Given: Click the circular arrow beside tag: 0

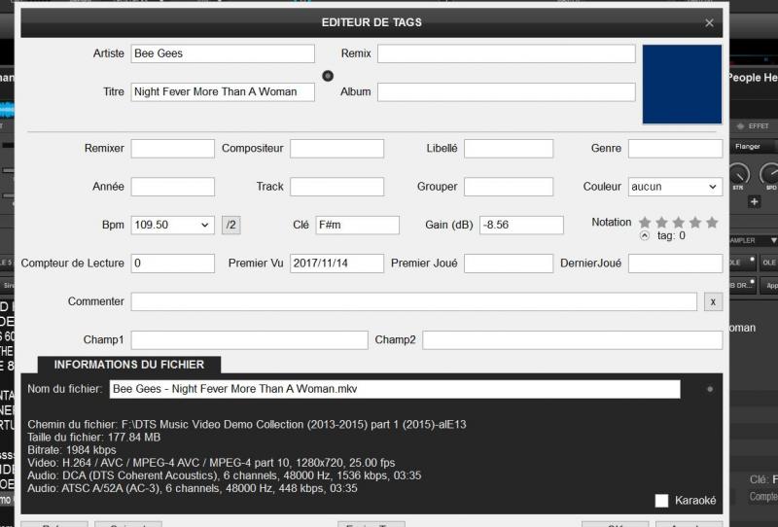Looking at the screenshot, I should pyautogui.click(x=644, y=235).
